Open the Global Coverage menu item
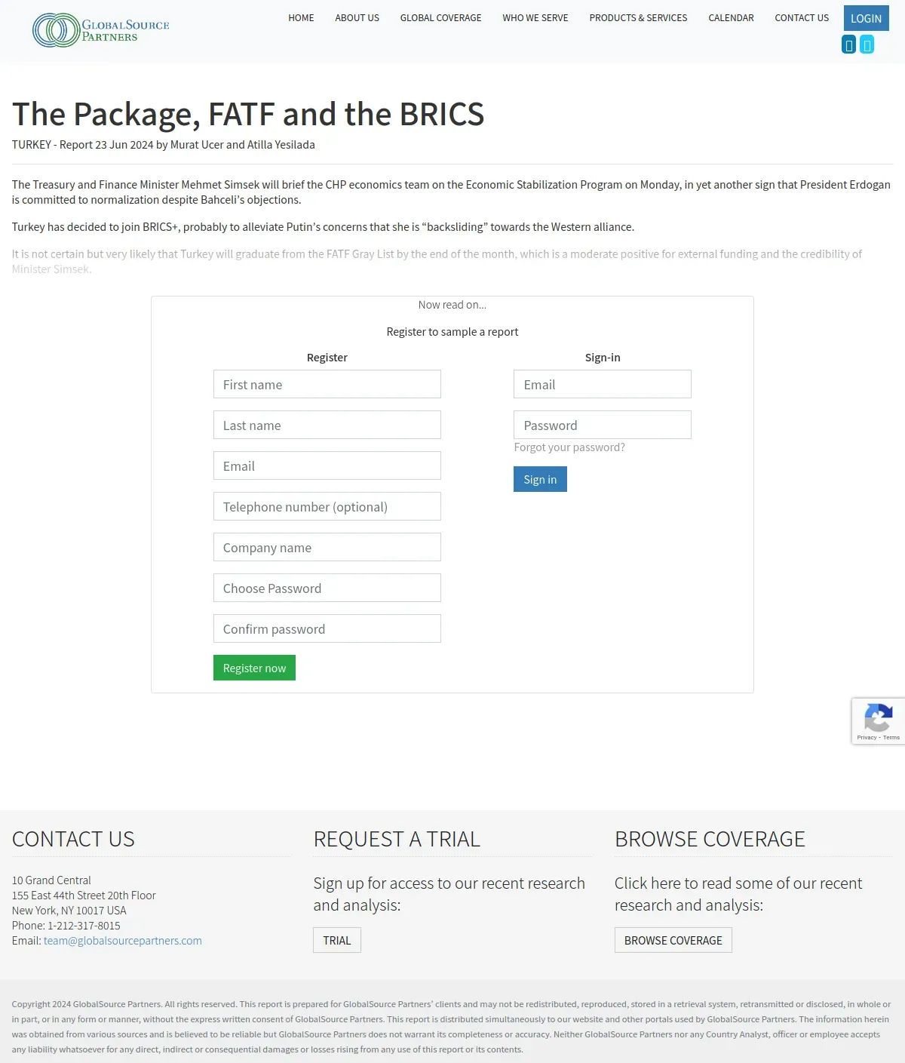 point(440,17)
